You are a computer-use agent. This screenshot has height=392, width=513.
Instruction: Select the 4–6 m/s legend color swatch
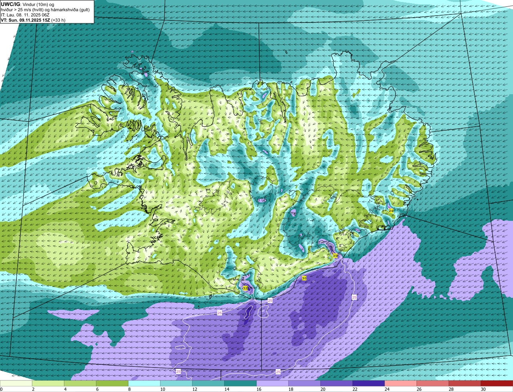pos(80,384)
